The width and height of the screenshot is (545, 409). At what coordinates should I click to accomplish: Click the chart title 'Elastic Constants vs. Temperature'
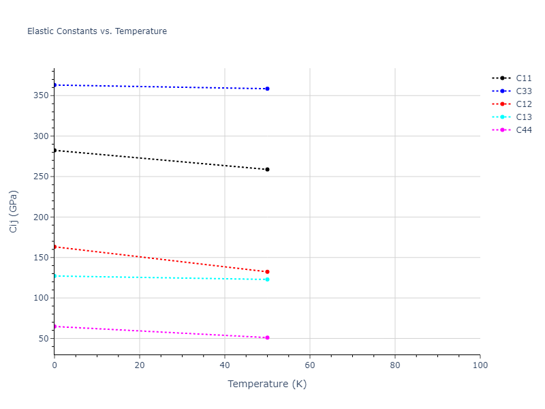(x=97, y=31)
